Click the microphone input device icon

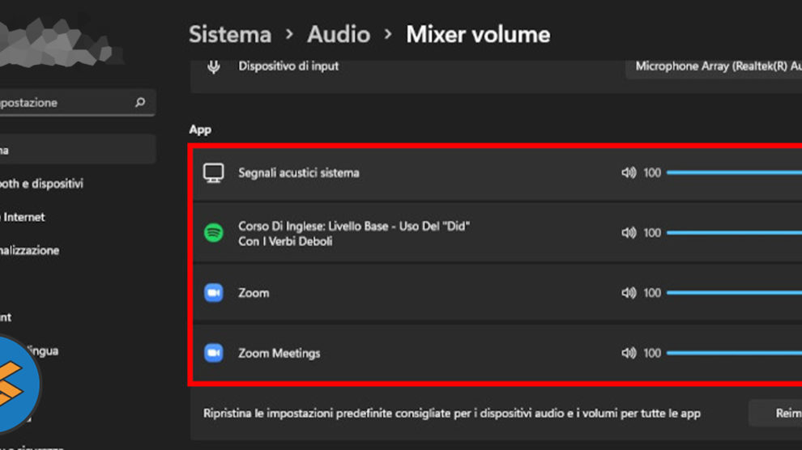click(214, 66)
